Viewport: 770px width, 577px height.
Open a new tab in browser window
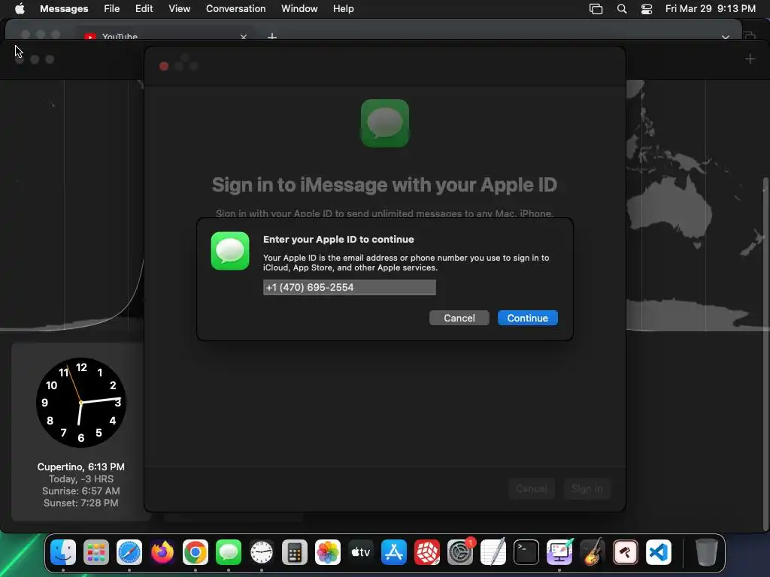point(272,37)
